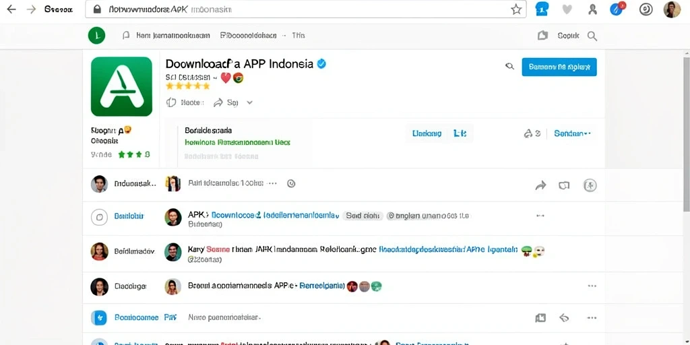Click the red heart icon under title
The height and width of the screenshot is (345, 690).
[225, 78]
